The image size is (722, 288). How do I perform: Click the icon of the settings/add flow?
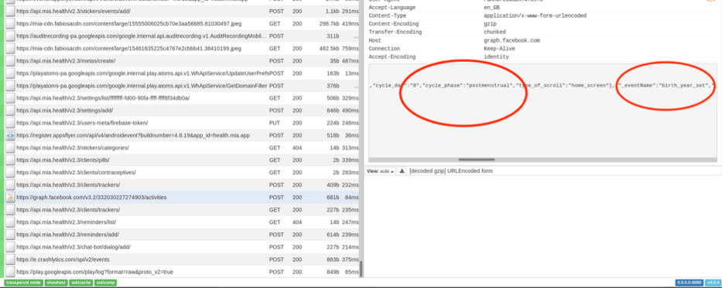(10, 111)
